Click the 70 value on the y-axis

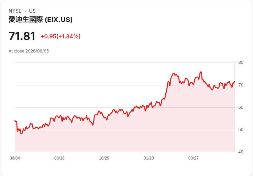[x=241, y=85]
